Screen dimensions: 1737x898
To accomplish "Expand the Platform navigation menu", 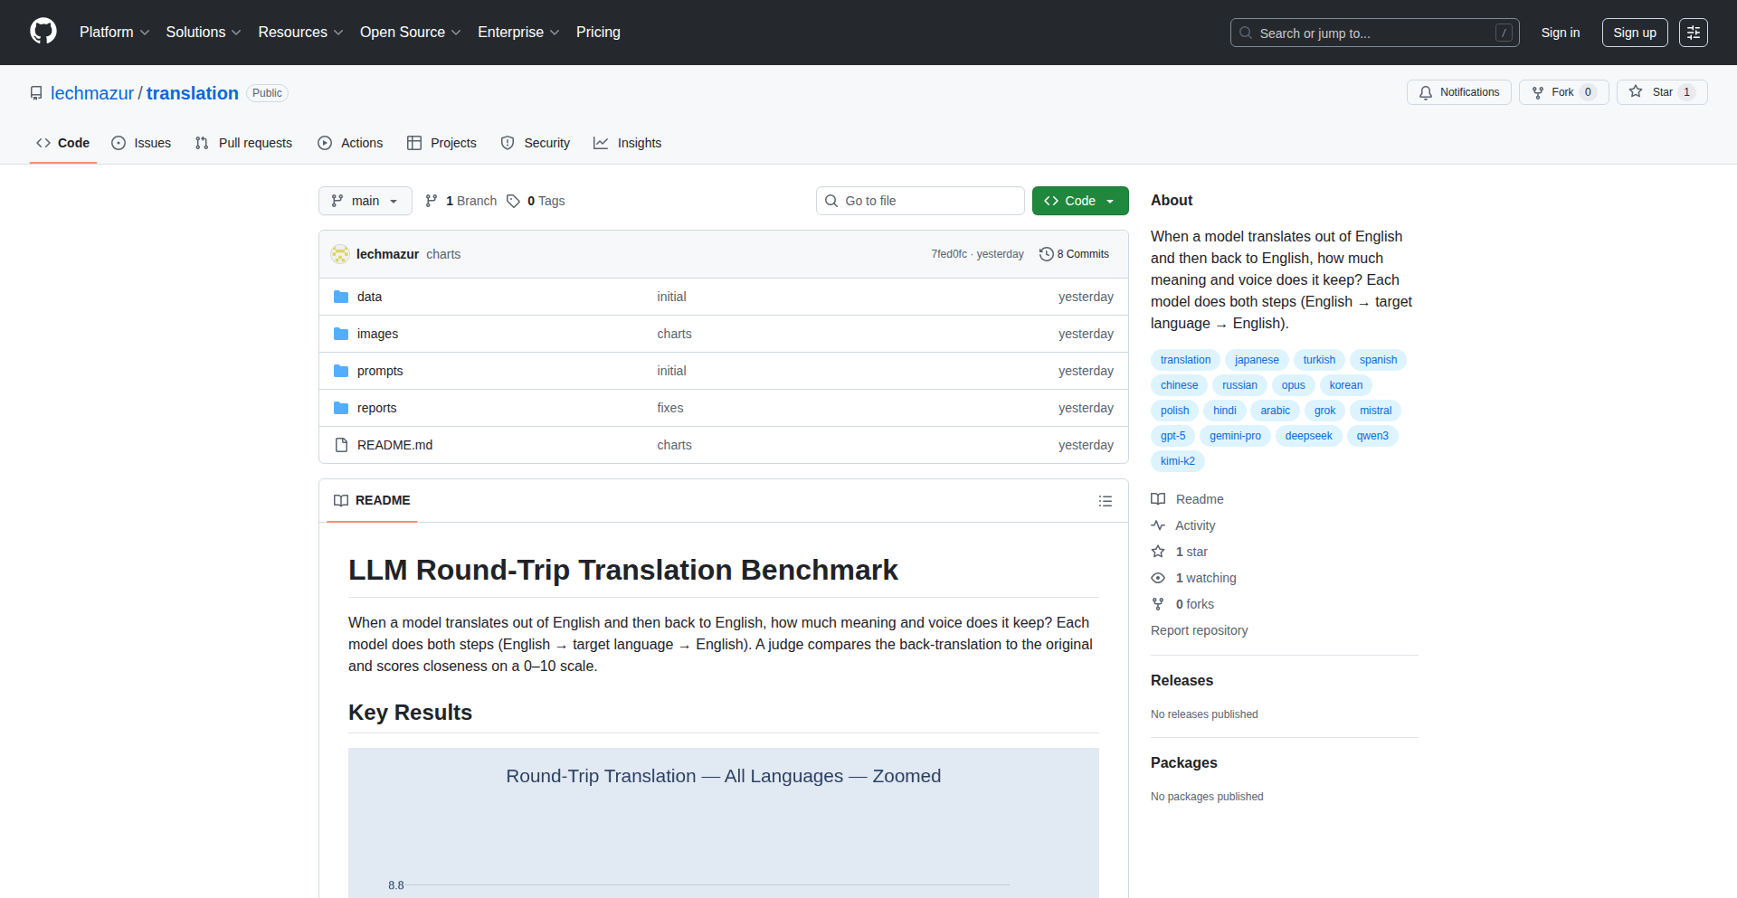I will 114,33.
